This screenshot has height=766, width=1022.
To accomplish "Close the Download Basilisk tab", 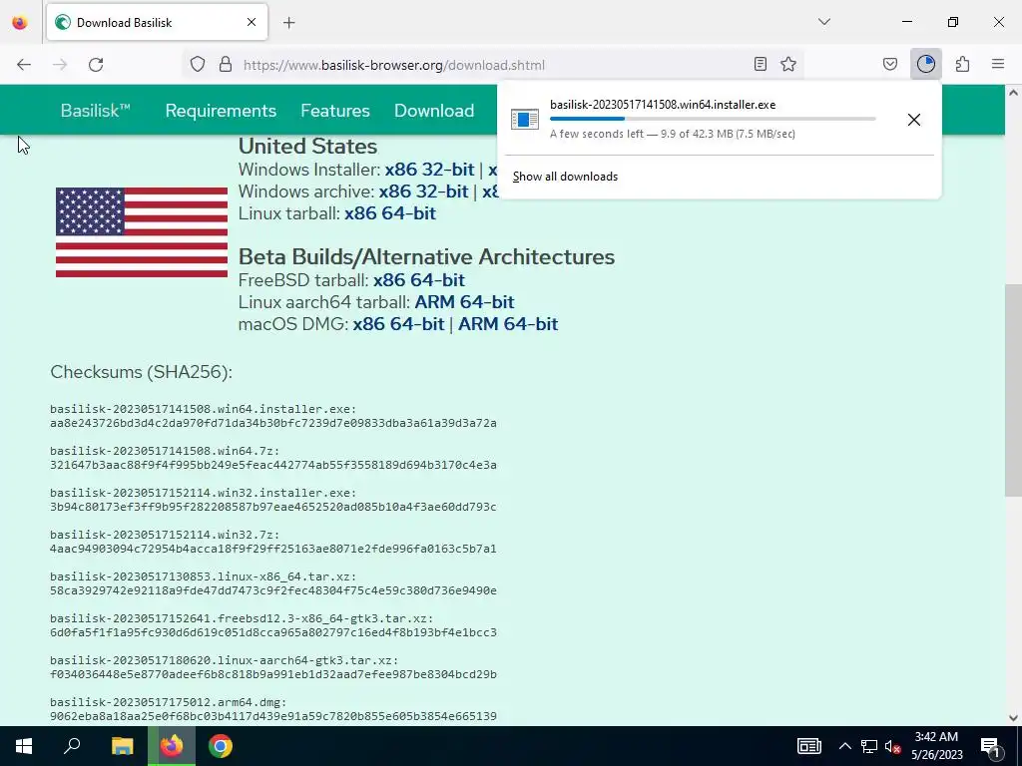I will (x=252, y=22).
